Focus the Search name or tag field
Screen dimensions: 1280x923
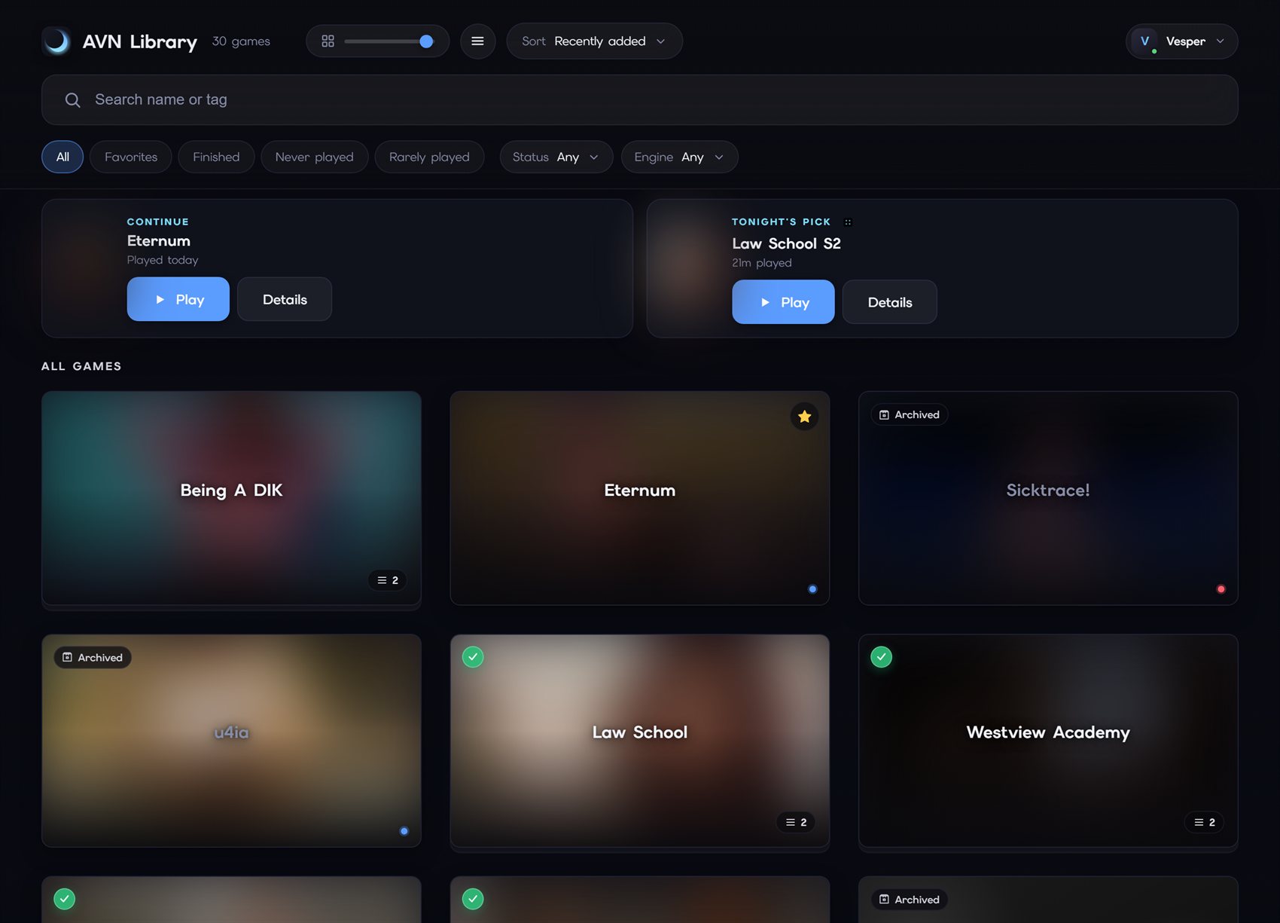[640, 99]
